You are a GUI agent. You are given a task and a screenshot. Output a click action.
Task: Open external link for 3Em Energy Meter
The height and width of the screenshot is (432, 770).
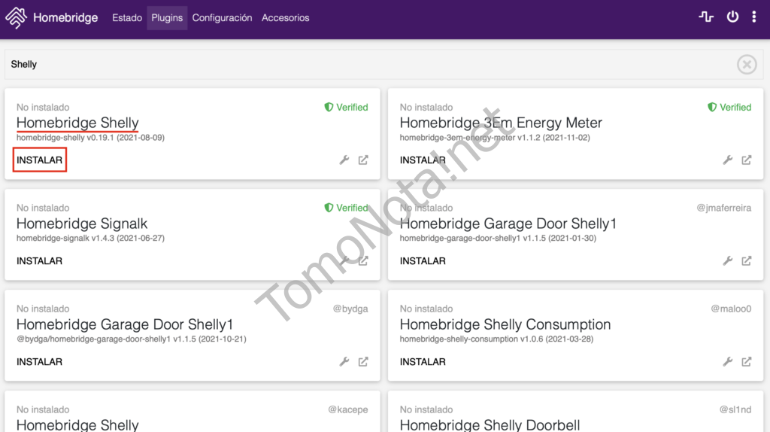point(747,160)
